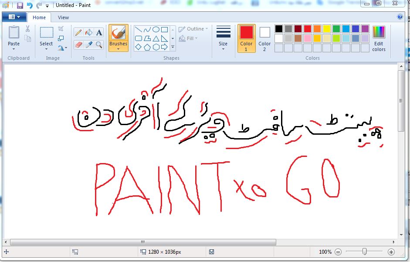
Task: Click the zoom in plus button
Action: point(391,252)
